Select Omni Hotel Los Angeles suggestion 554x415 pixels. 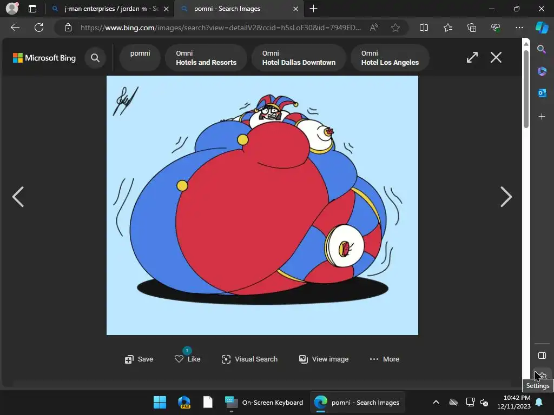coord(390,58)
